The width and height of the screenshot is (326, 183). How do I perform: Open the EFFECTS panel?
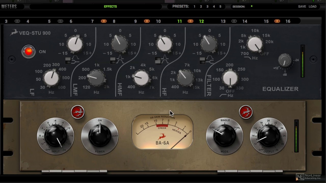(x=110, y=7)
